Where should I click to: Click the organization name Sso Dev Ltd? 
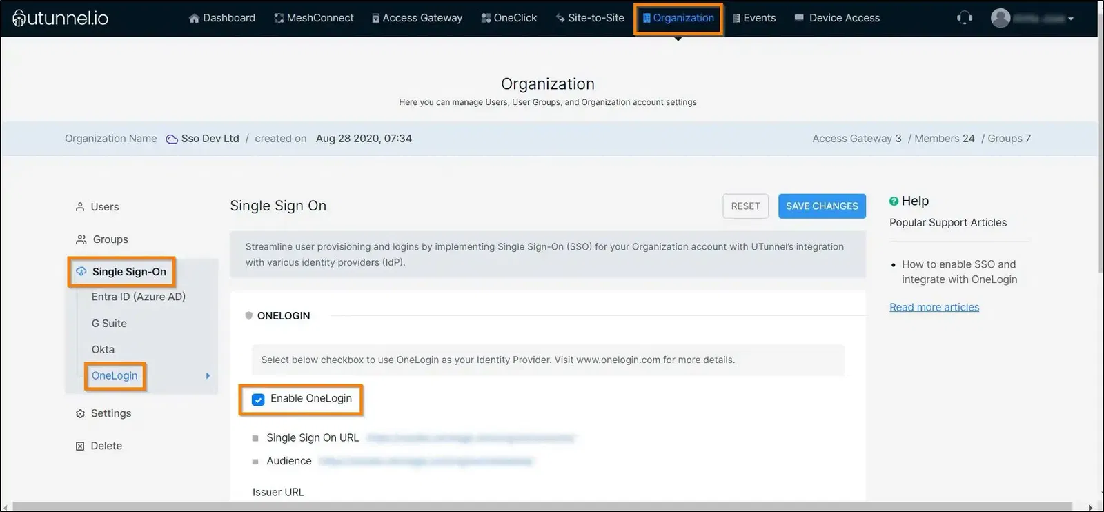[x=210, y=139]
